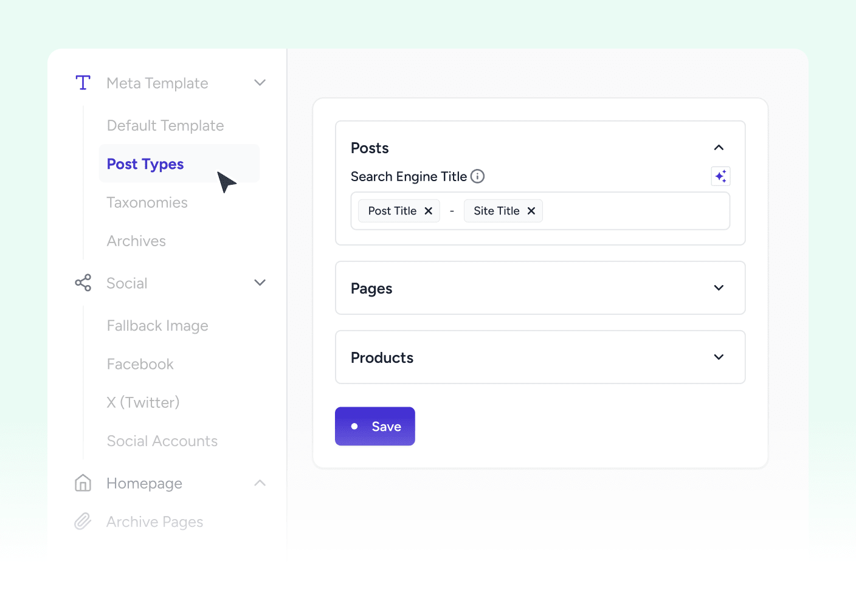
Task: Click the Social share icon
Action: [x=83, y=283]
